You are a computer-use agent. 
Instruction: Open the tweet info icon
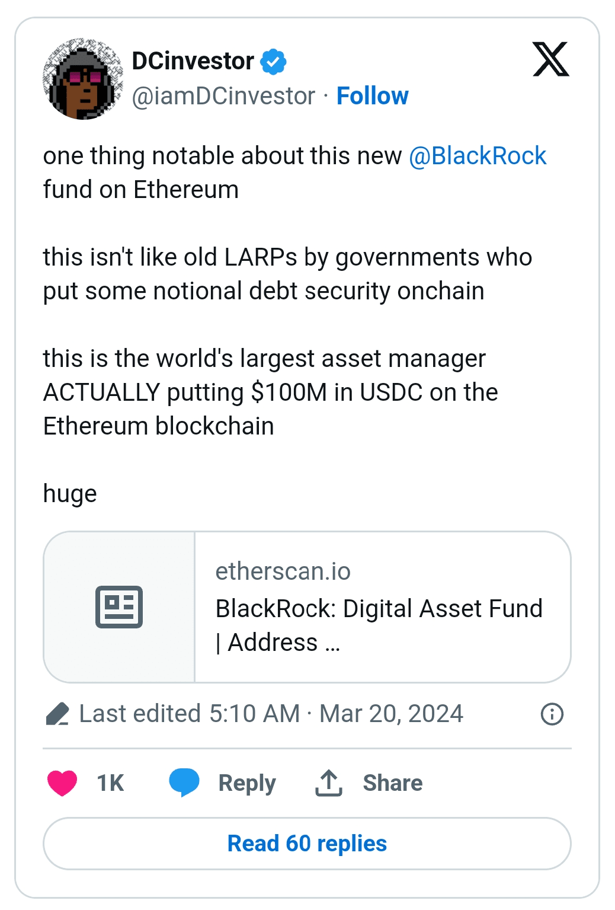(552, 714)
